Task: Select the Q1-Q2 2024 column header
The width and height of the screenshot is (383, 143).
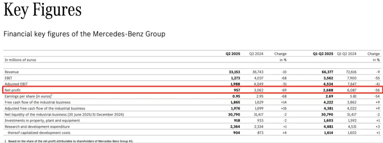Action: pyautogui.click(x=347, y=54)
